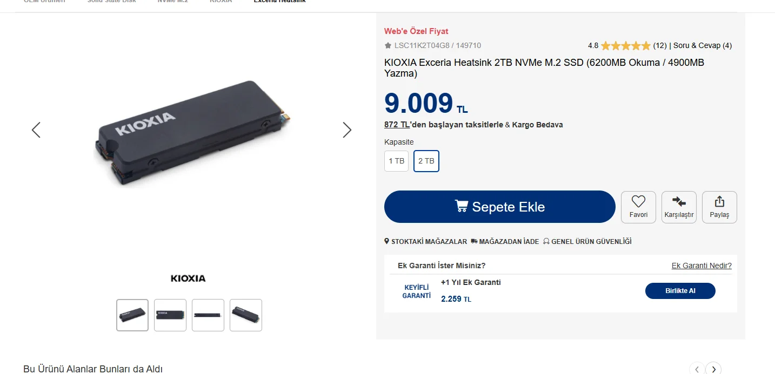Screen dimensions: 775x374
Task: Show previous product image with left arrow
Action: [x=36, y=130]
